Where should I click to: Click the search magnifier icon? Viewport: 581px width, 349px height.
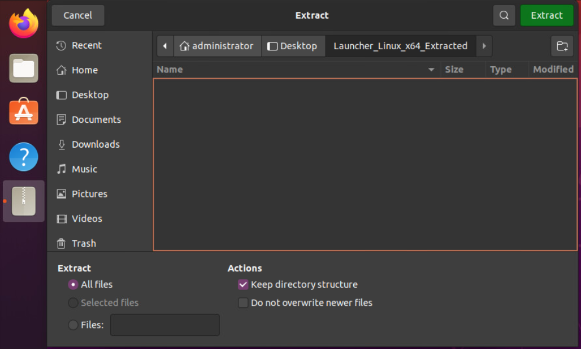(504, 15)
